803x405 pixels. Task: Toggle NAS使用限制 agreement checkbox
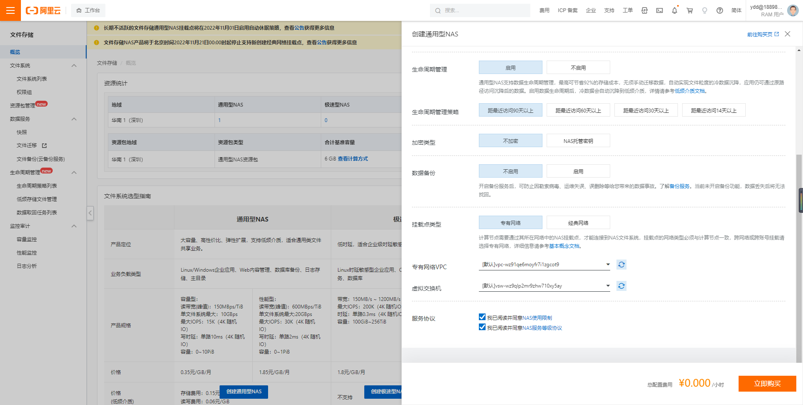tap(482, 317)
